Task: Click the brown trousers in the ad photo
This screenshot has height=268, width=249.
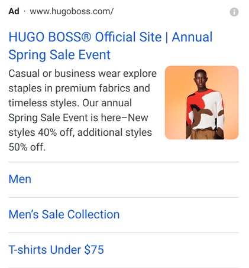Action: [x=204, y=134]
